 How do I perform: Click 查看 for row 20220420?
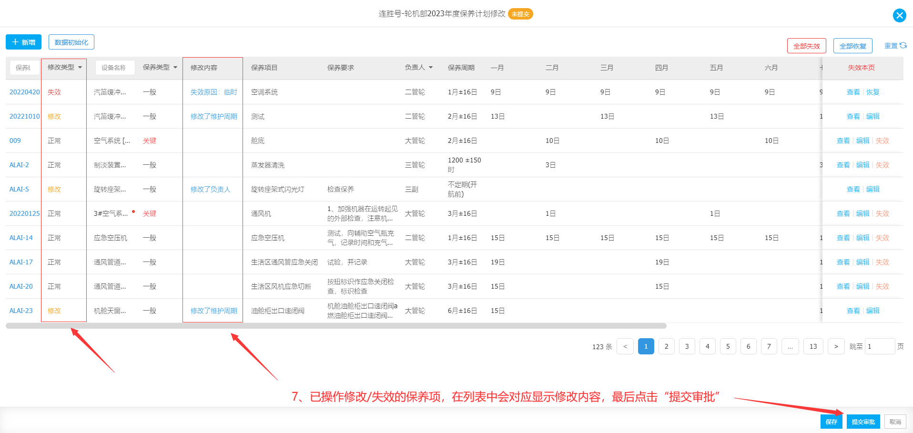coord(853,92)
